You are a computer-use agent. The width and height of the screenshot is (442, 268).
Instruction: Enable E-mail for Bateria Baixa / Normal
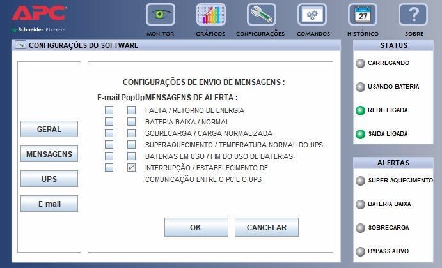point(109,121)
